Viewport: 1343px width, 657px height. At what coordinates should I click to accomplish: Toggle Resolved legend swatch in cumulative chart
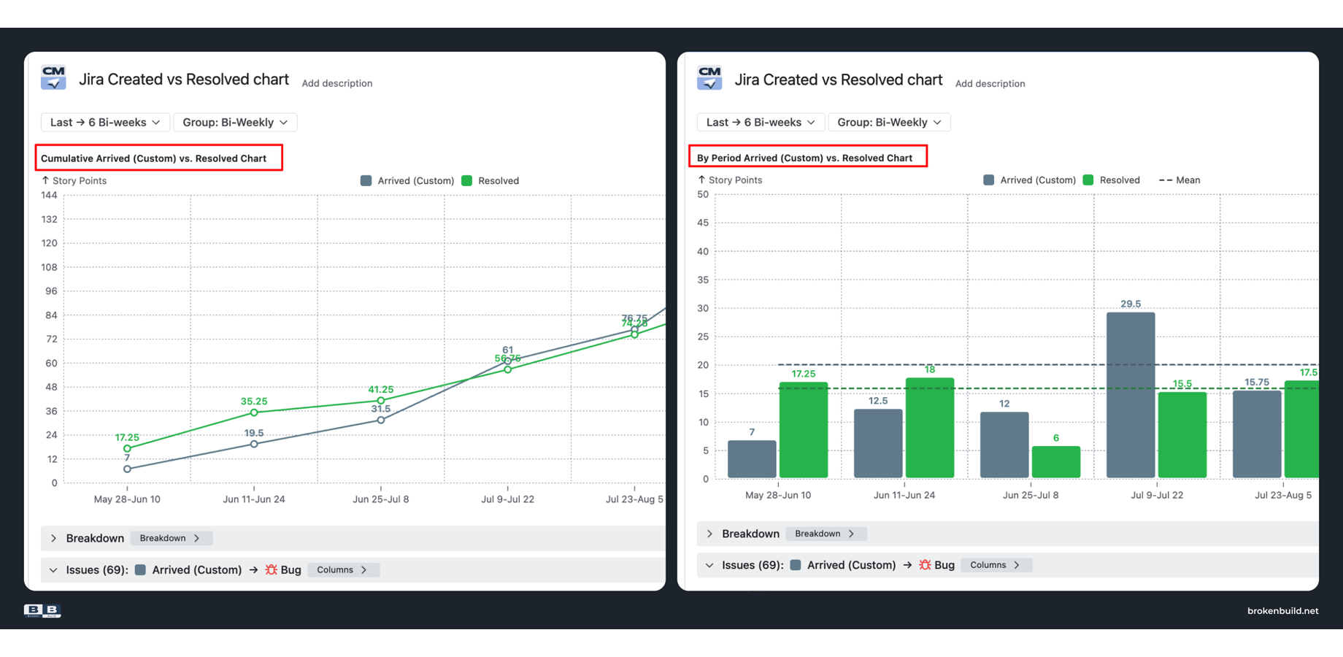(467, 181)
